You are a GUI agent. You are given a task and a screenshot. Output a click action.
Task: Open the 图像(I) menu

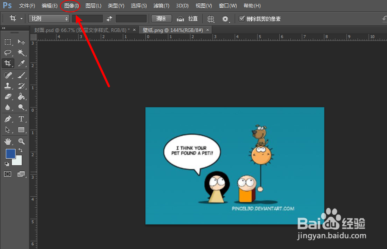click(x=72, y=5)
